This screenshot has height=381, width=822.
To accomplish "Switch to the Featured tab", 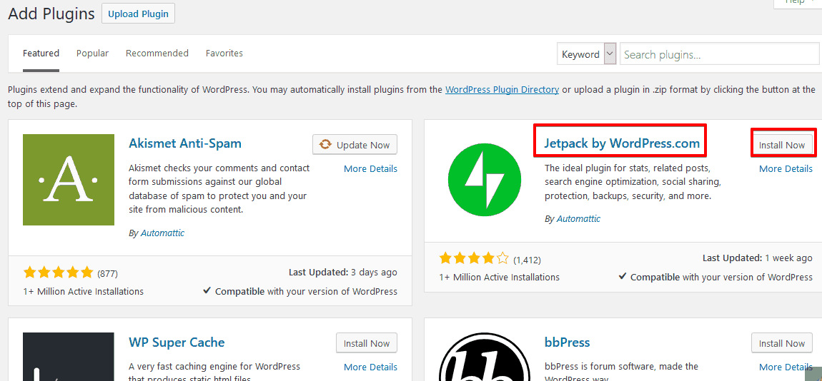I will pos(41,53).
